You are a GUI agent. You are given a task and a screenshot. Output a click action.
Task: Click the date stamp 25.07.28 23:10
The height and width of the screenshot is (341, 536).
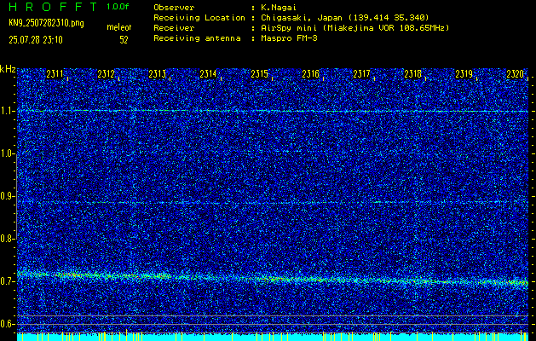click(x=36, y=40)
